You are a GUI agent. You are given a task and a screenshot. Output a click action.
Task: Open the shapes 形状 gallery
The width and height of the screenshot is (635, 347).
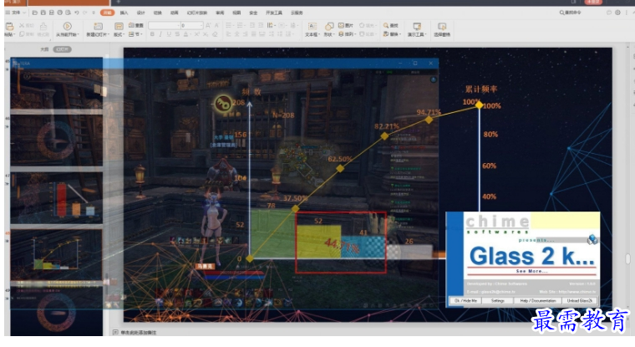pyautogui.click(x=328, y=29)
